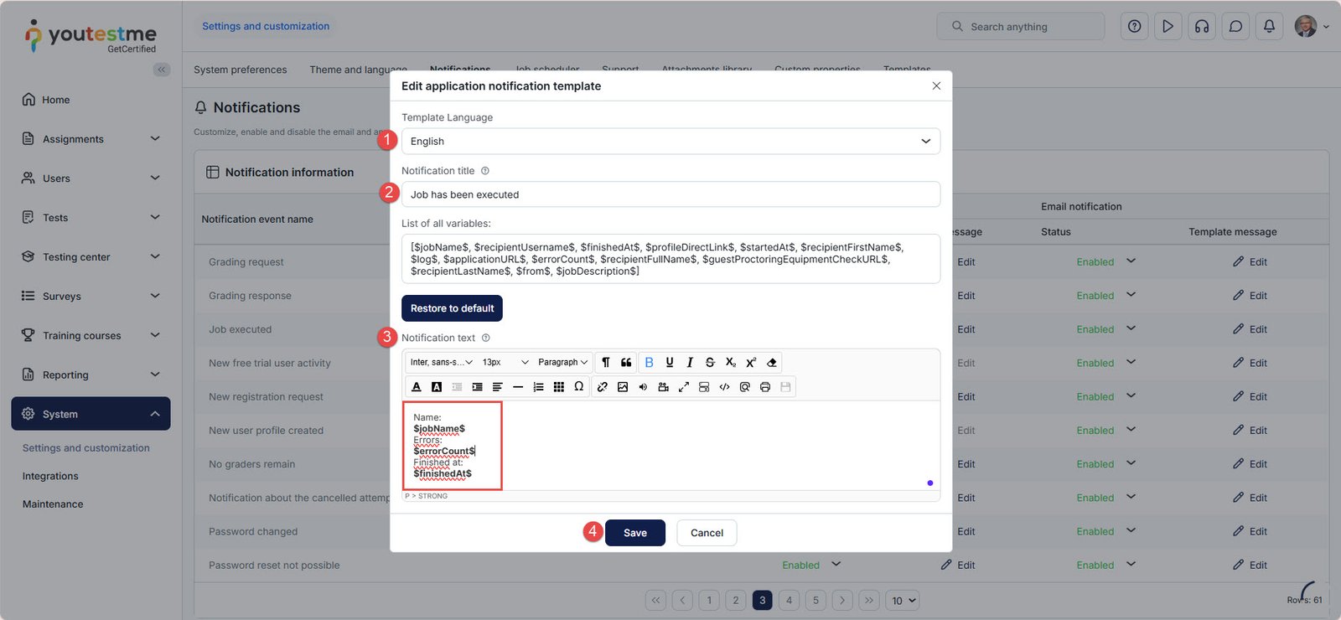This screenshot has height=620, width=1341.
Task: Open Settings and customization in the sidebar
Action: 86,448
